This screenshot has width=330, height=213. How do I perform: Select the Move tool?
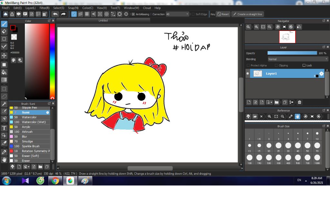point(4,55)
